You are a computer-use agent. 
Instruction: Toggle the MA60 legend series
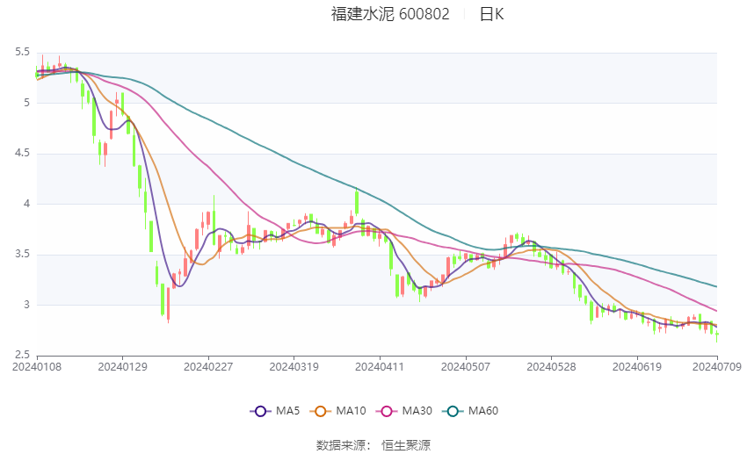tap(470, 411)
